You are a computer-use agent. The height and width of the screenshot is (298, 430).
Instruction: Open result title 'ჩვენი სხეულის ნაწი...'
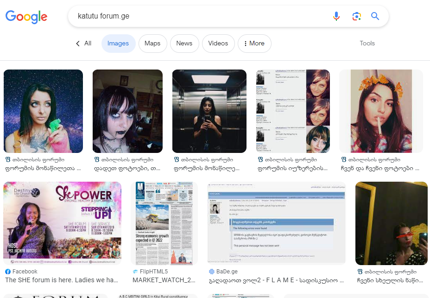click(390, 280)
